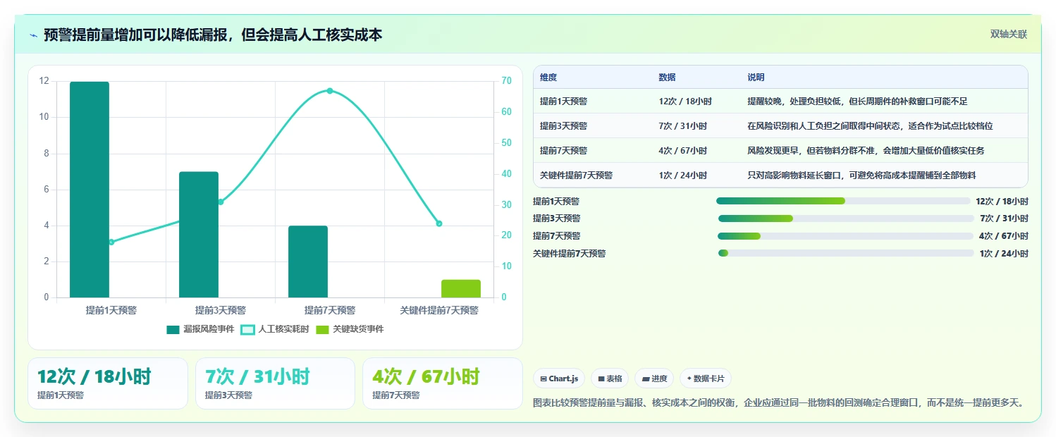Click the progress bar for 提前3天预警

coord(846,218)
